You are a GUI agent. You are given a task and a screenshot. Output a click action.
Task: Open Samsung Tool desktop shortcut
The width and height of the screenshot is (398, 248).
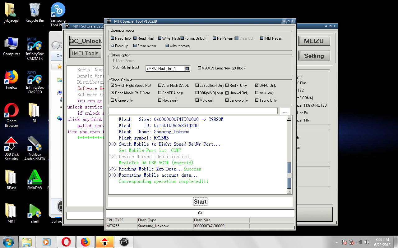(58, 14)
